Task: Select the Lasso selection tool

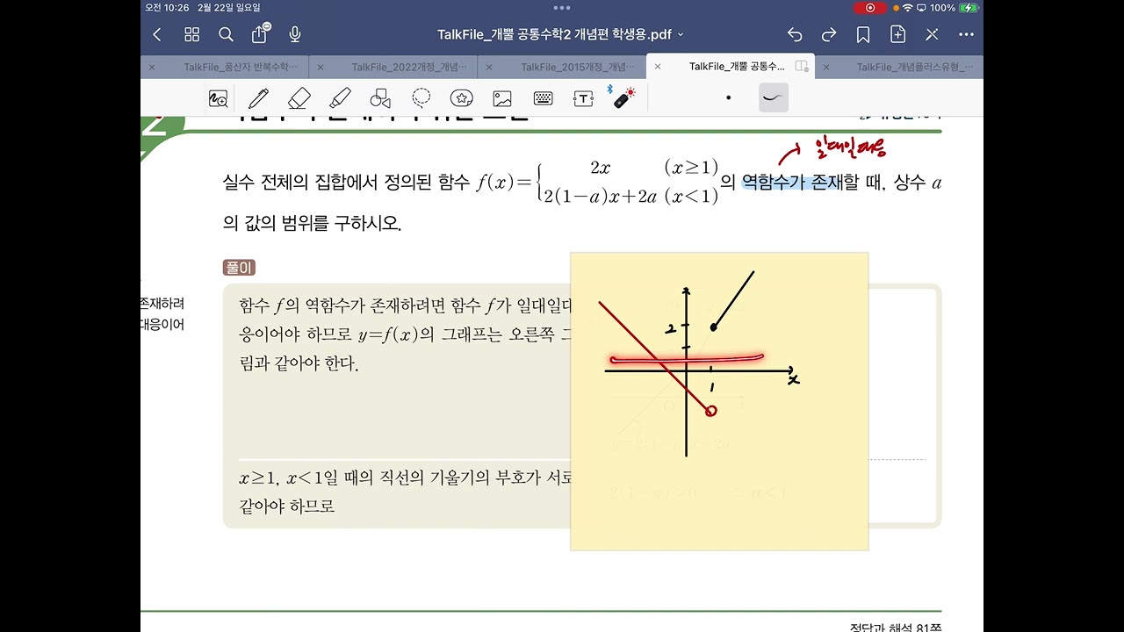Action: [421, 98]
